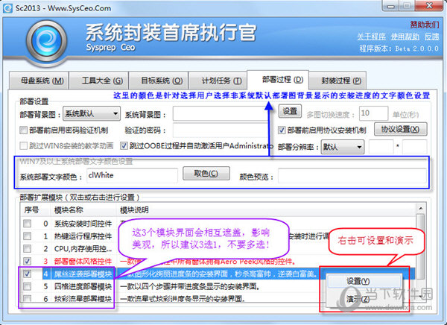Click the 反馈 link

pos(431,37)
